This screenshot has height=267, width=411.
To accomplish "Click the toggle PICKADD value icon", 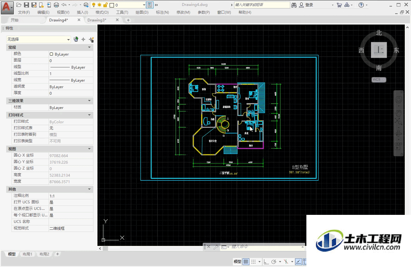I will (76, 39).
